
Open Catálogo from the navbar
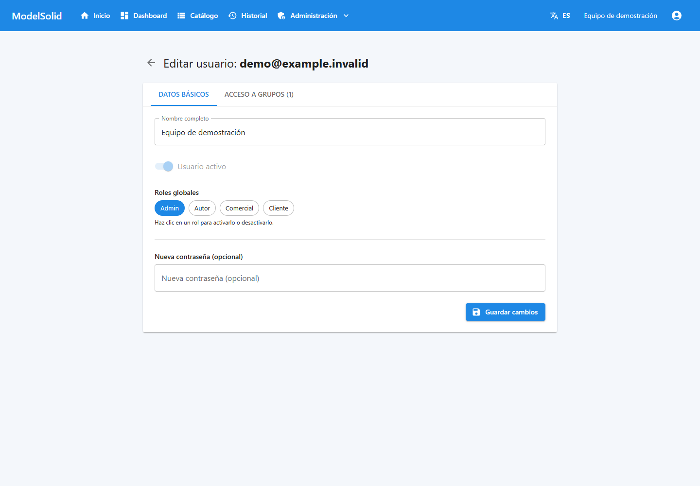coord(198,16)
